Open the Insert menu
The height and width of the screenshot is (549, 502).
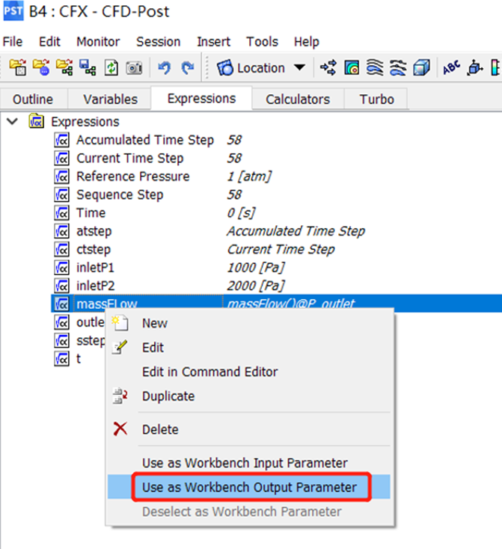[213, 42]
